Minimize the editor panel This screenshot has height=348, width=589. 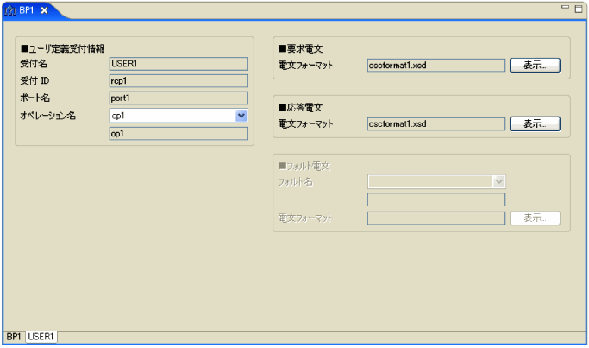[x=566, y=8]
